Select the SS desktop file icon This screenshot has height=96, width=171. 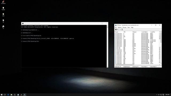pos(3,21)
